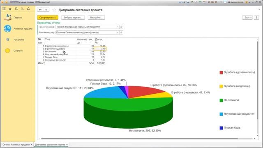Switch to the Отчеты: Активные продажи tab
Viewport: 263px width, 148px height.
16,145
